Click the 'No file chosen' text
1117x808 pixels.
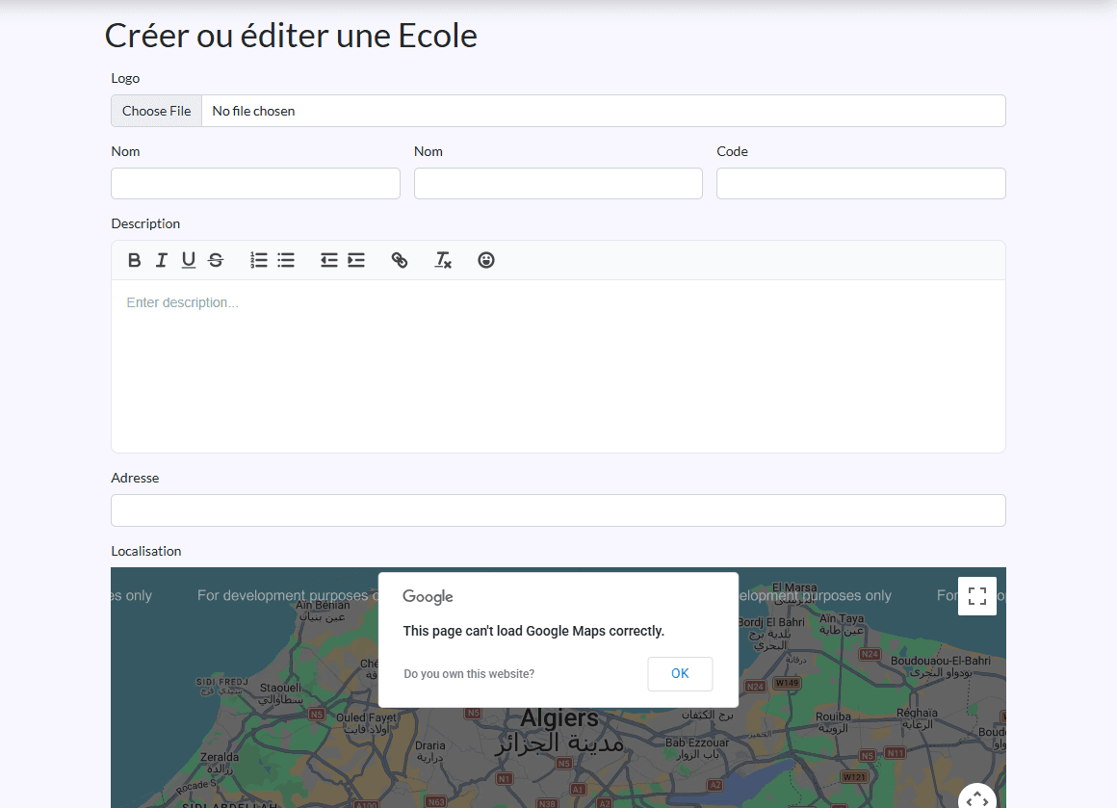(x=253, y=111)
